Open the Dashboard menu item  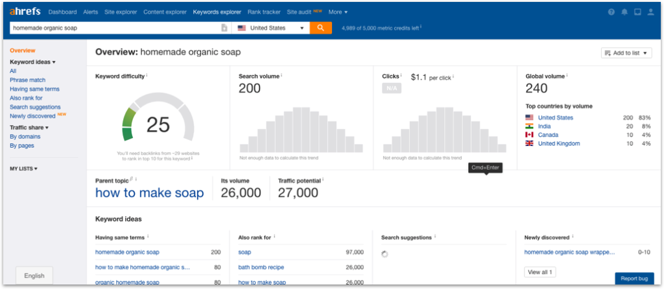coord(63,12)
